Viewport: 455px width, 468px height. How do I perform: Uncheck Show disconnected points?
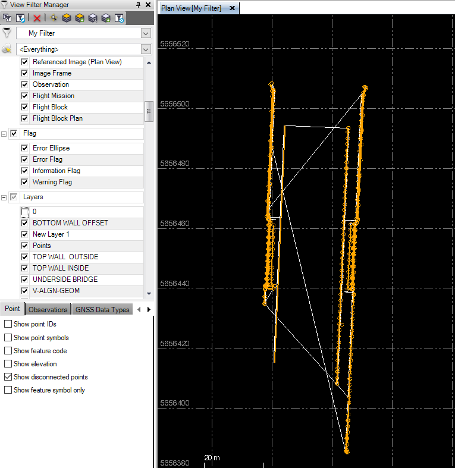tap(8, 377)
